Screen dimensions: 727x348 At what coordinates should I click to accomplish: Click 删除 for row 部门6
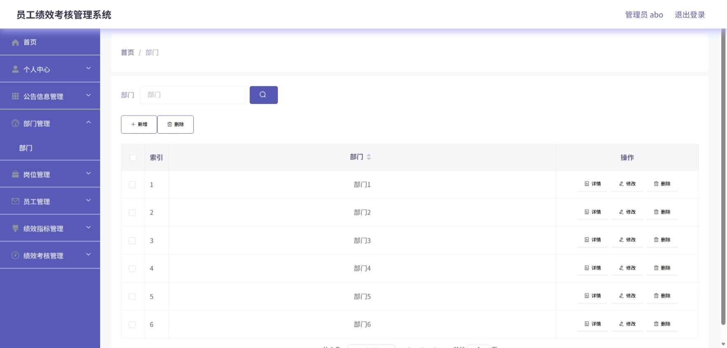pos(662,324)
